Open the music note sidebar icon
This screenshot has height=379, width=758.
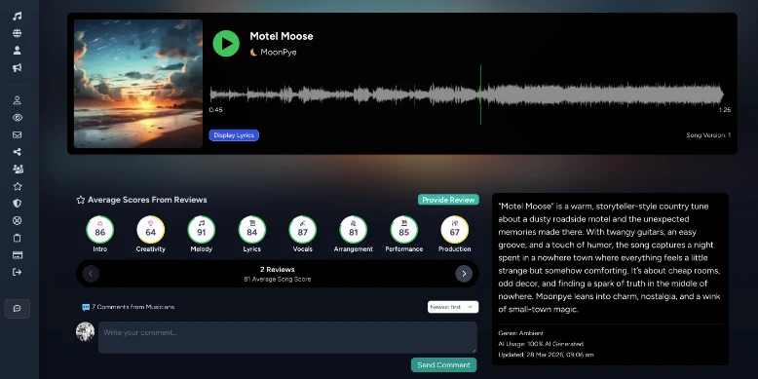(x=17, y=16)
